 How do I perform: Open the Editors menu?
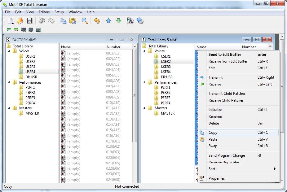click(x=44, y=12)
